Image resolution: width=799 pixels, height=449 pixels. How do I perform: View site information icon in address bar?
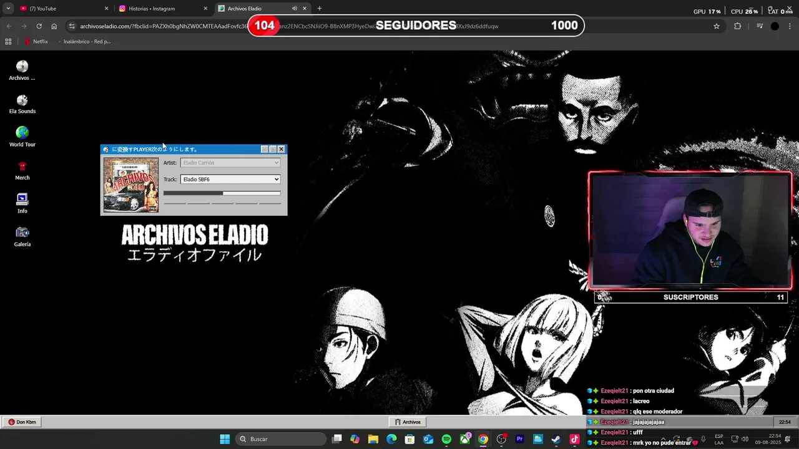(x=72, y=26)
